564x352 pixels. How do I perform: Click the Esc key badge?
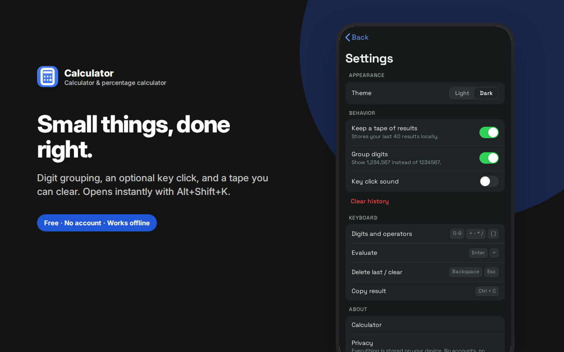[x=491, y=272]
